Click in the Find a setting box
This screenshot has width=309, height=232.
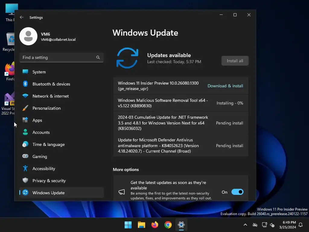62,57
